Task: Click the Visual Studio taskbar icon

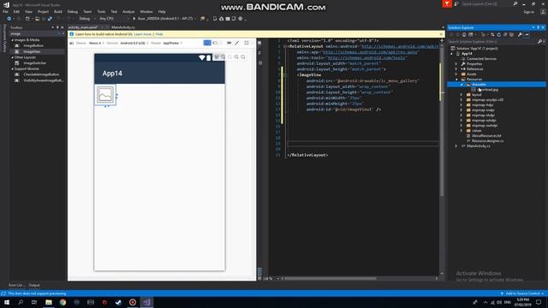Action: click(146, 302)
